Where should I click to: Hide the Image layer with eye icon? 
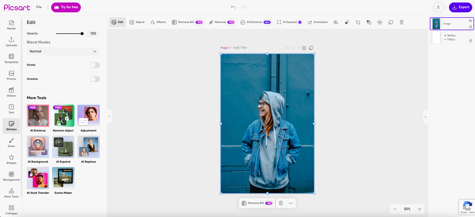471,21
